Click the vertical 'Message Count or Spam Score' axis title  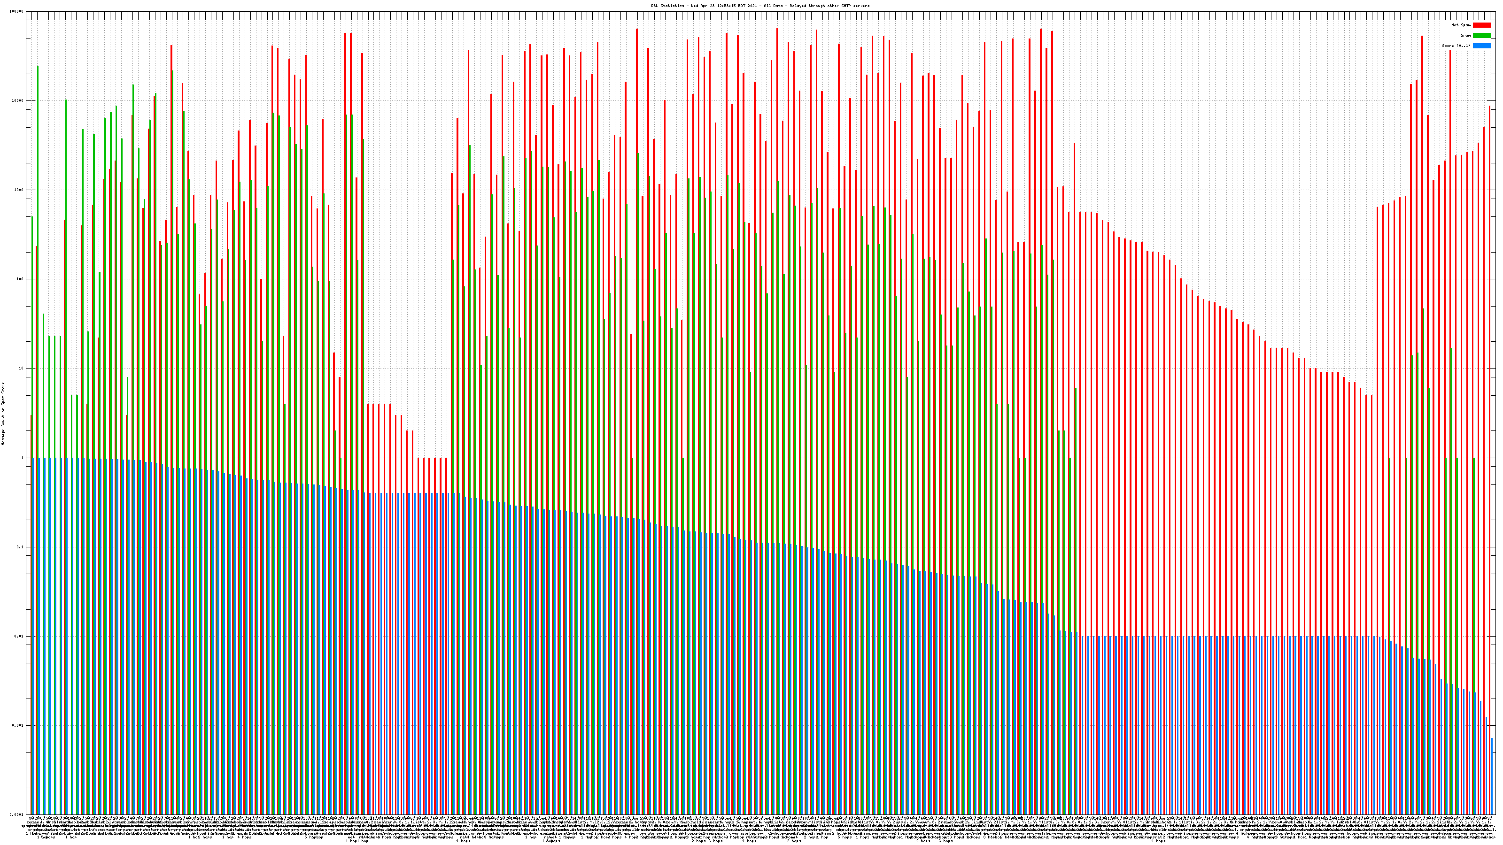click(3, 414)
